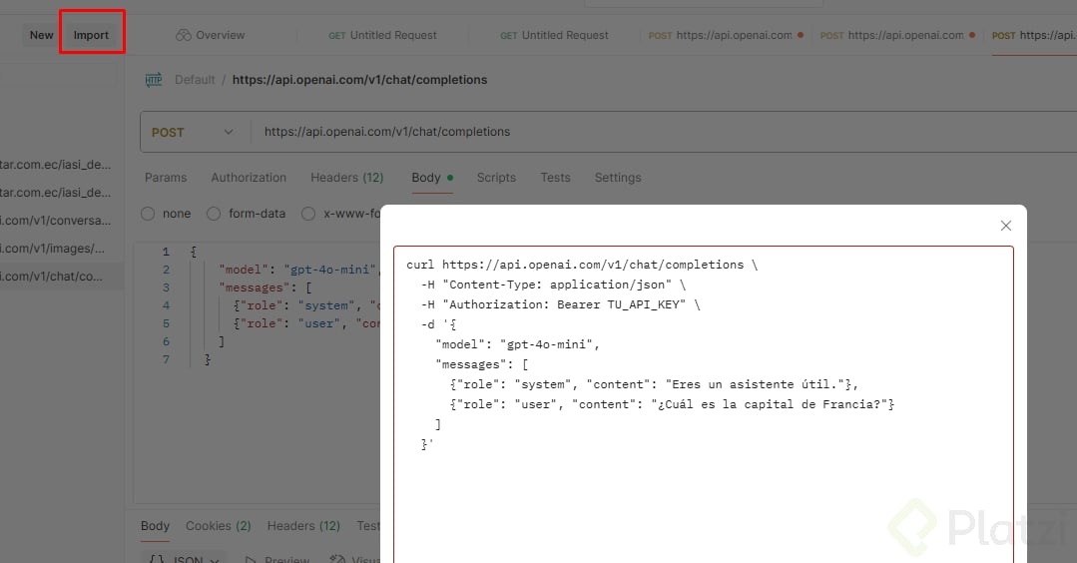Select the none body radio button
The width and height of the screenshot is (1077, 563).
tap(148, 214)
